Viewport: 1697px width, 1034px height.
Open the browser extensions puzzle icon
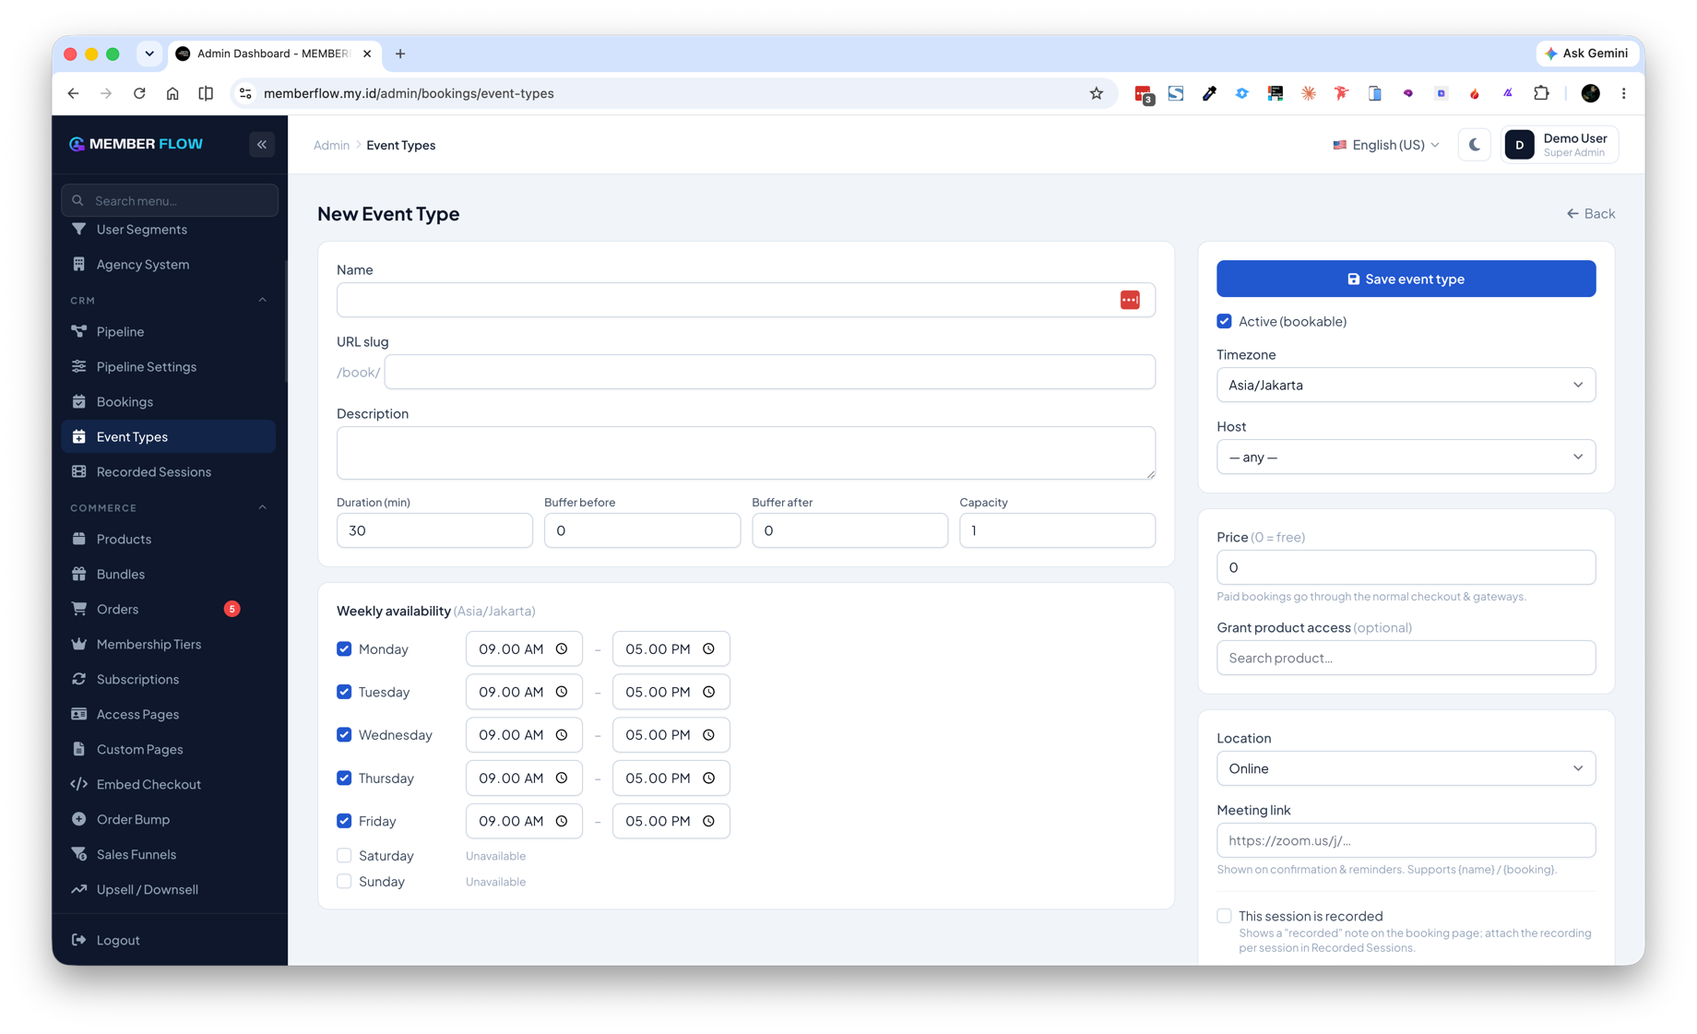pyautogui.click(x=1541, y=93)
